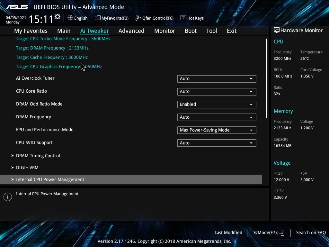This screenshot has width=329, height=247.
Task: Click the Voltage section heading
Action: [x=282, y=163]
